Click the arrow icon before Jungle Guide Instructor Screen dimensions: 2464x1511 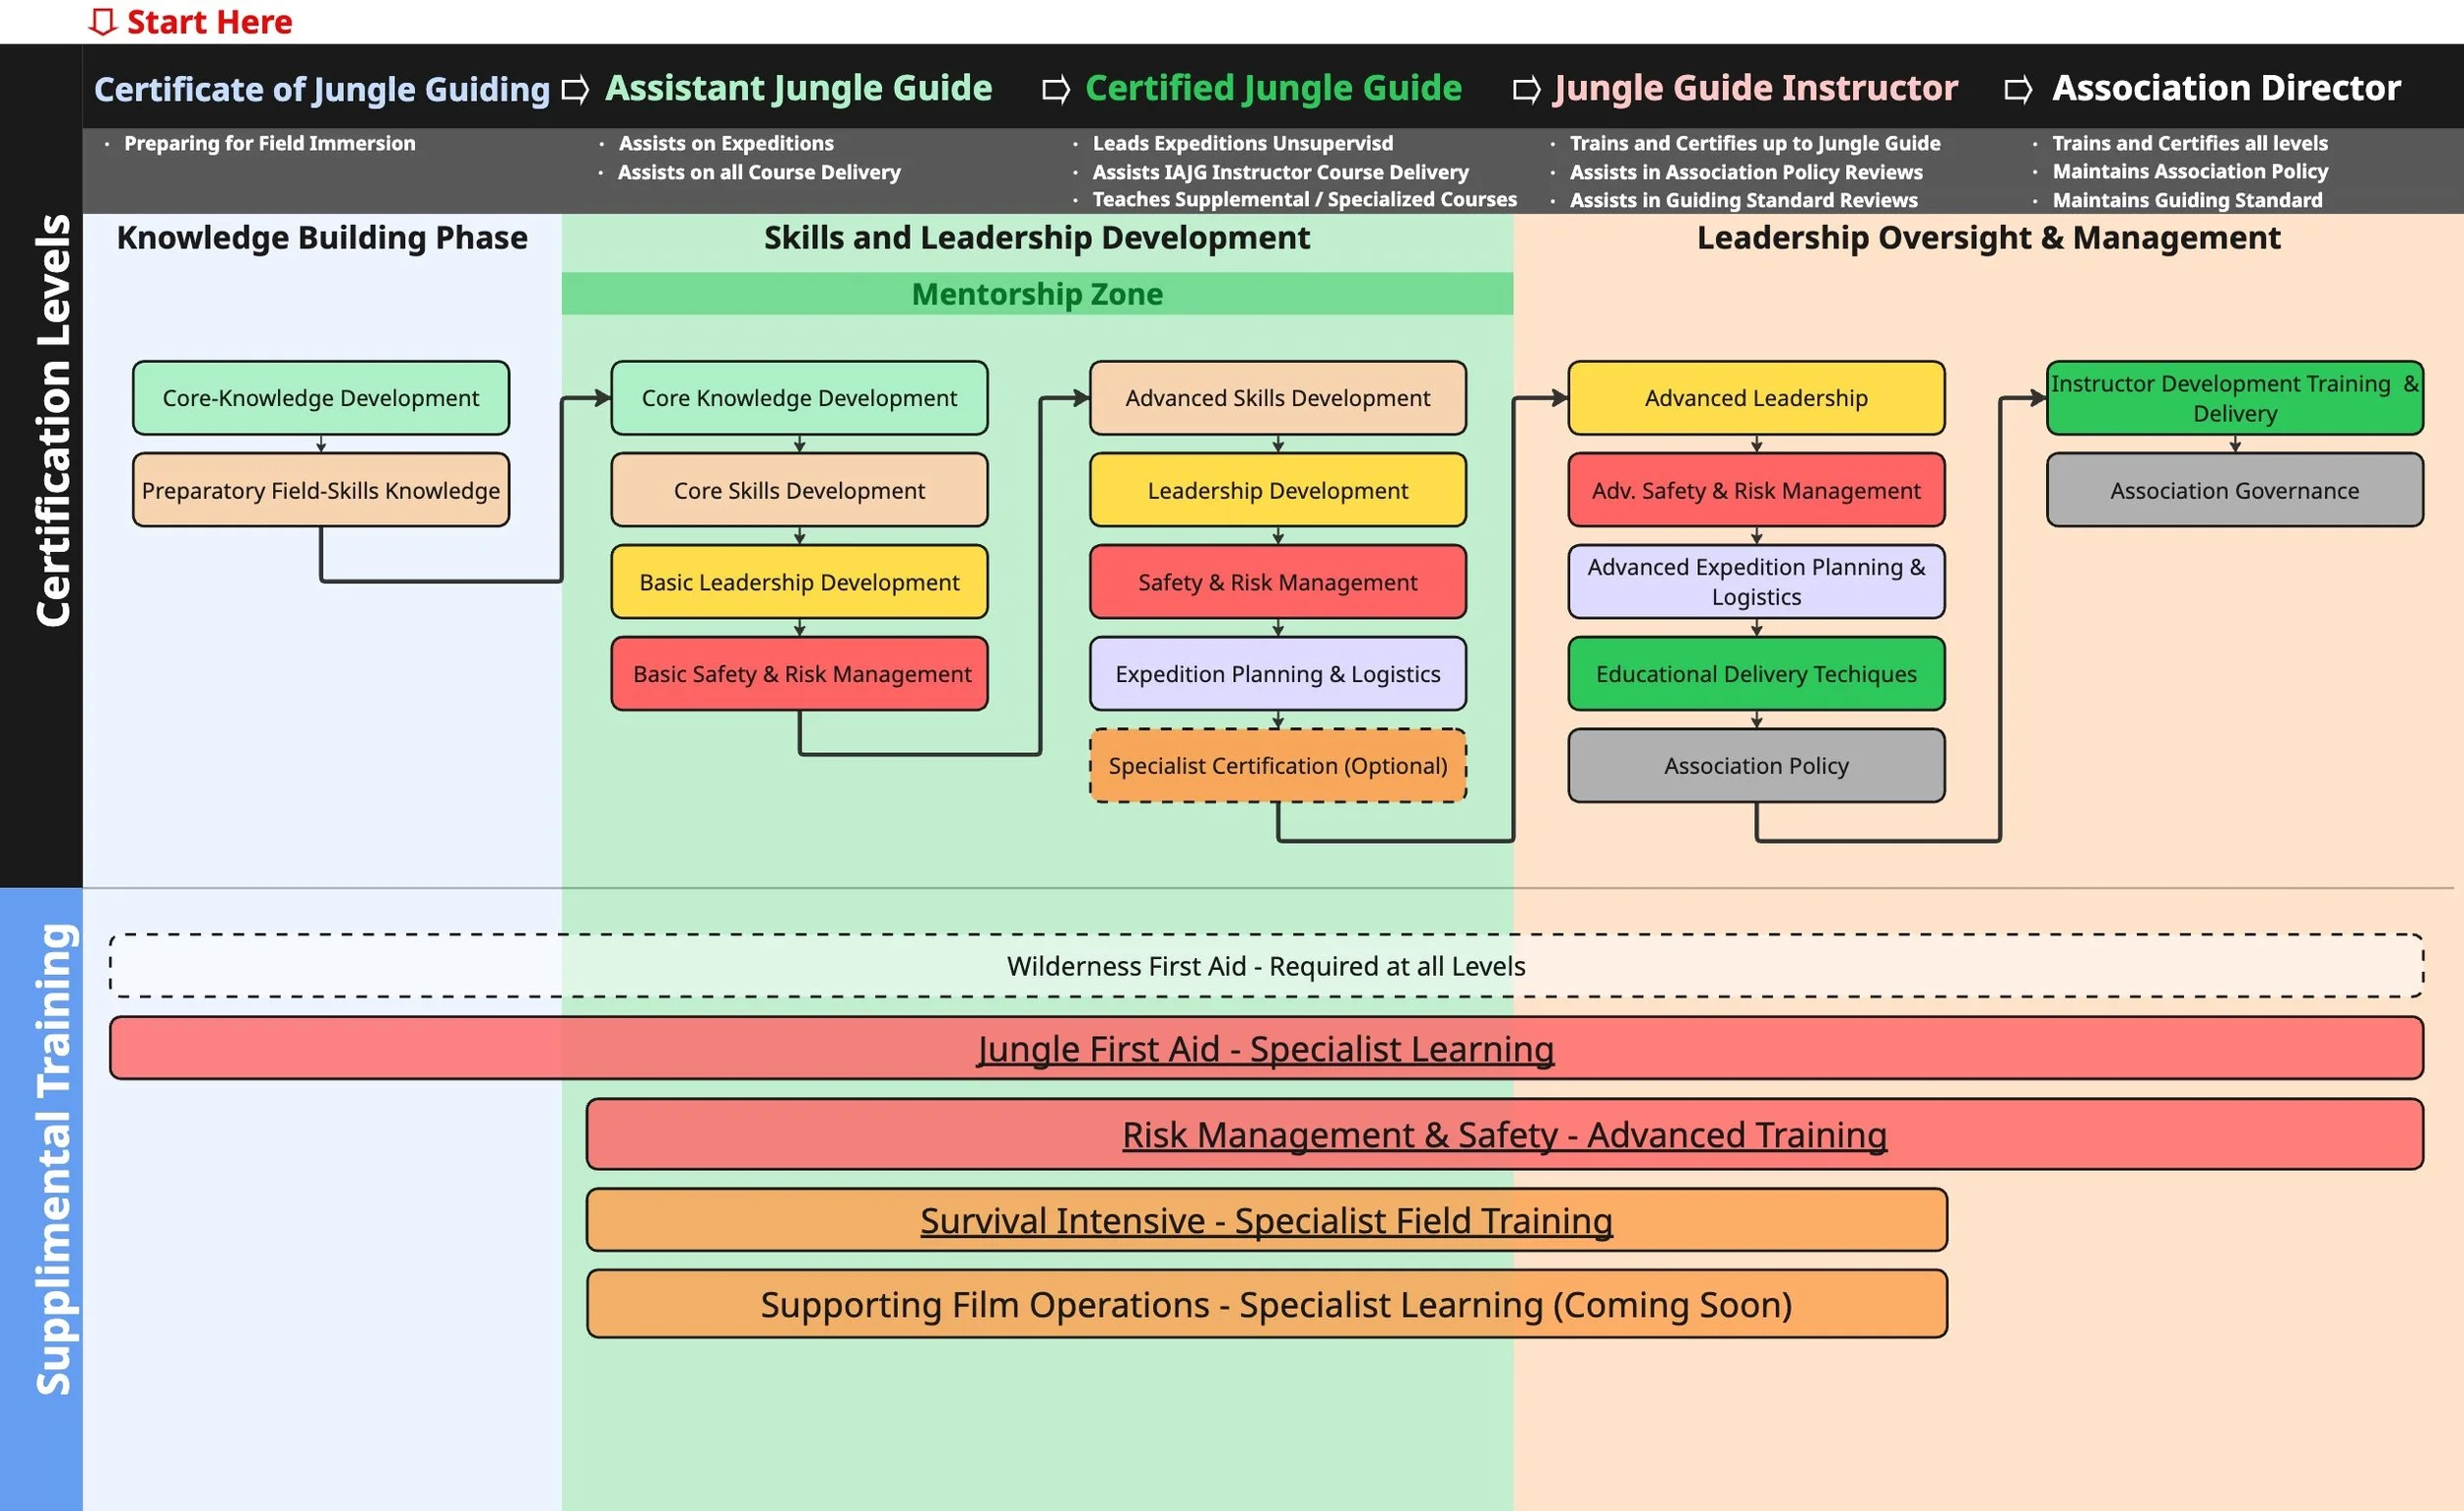[1526, 90]
